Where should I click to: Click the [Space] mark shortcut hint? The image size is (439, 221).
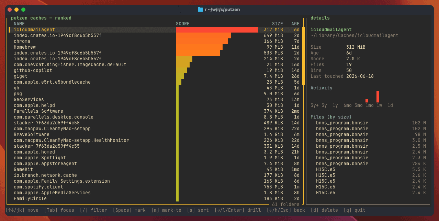[129, 210]
